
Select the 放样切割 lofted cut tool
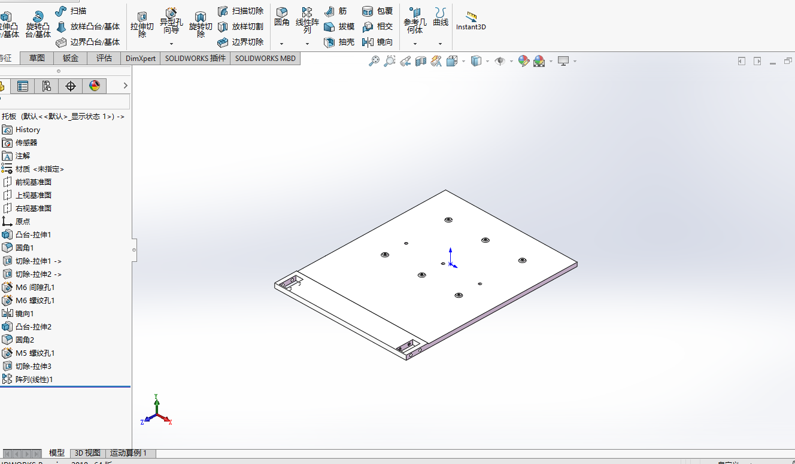coord(240,26)
